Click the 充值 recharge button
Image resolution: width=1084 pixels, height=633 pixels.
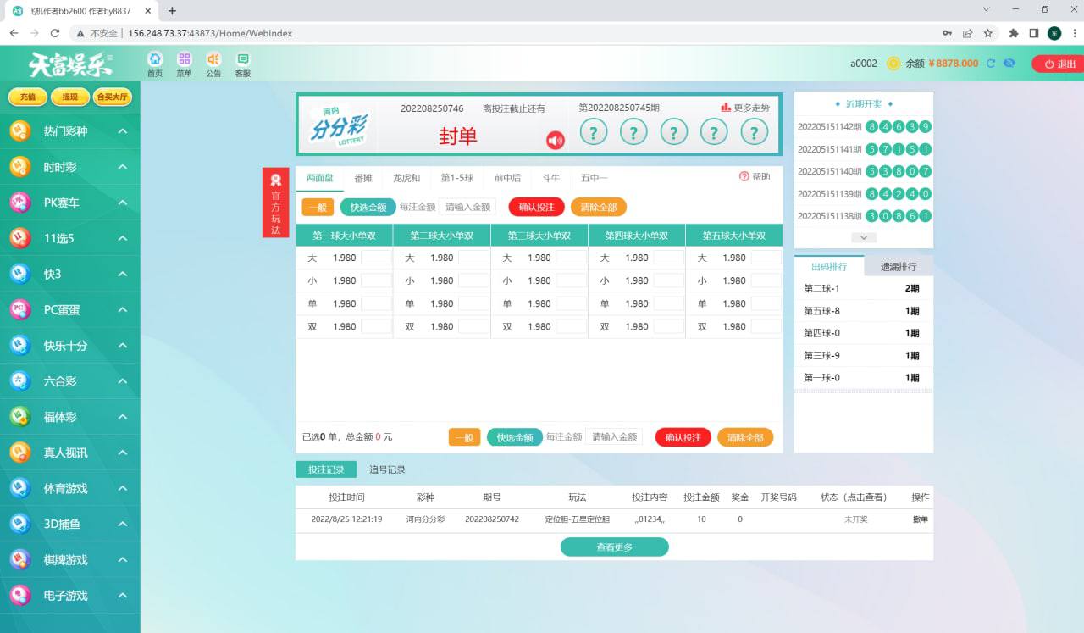(x=28, y=97)
